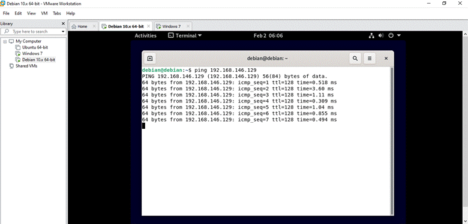
Task: Click the PING 56(84) bytes of data line
Action: coord(235,76)
